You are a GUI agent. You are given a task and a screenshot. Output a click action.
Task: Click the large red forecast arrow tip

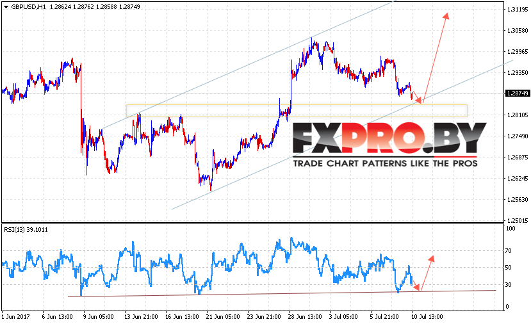[x=446, y=15]
